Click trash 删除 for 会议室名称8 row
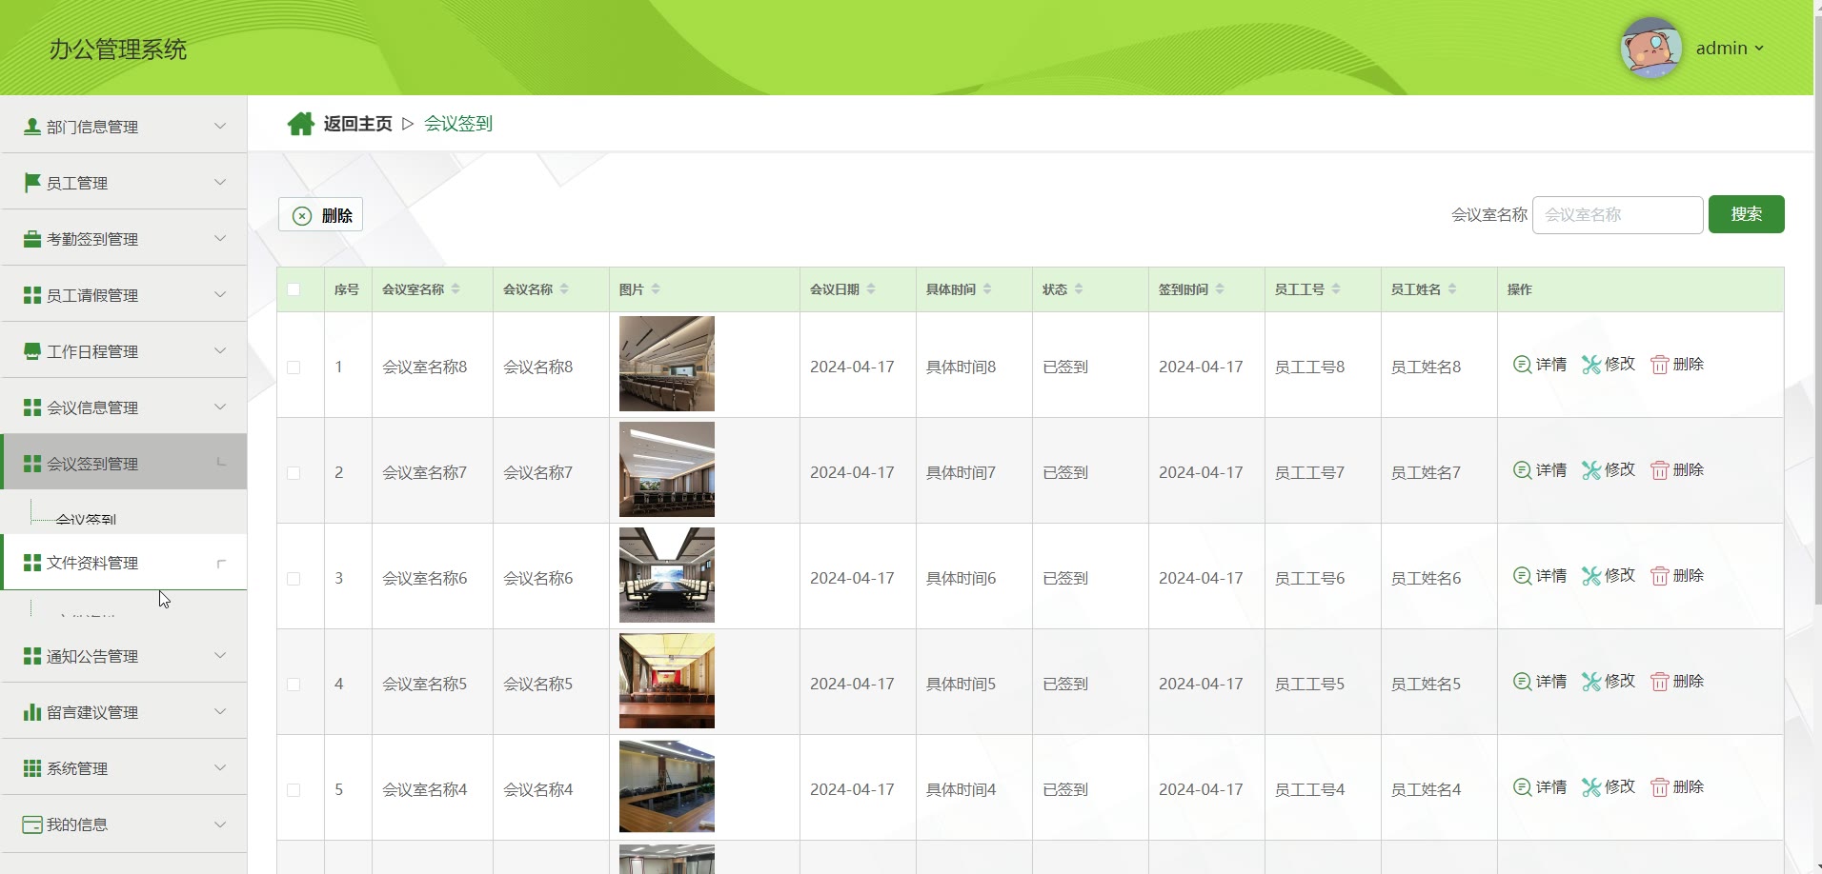The width and height of the screenshot is (1822, 874). [x=1677, y=365]
